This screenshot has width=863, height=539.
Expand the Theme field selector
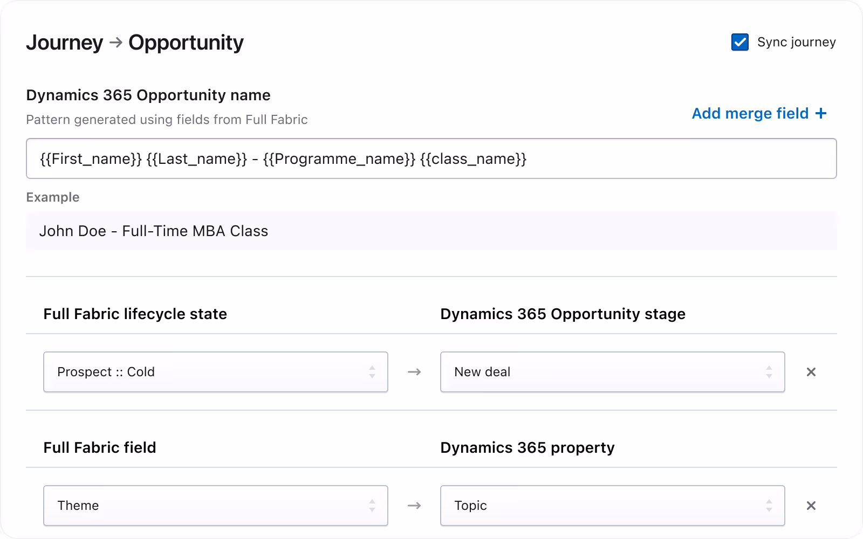pos(216,506)
